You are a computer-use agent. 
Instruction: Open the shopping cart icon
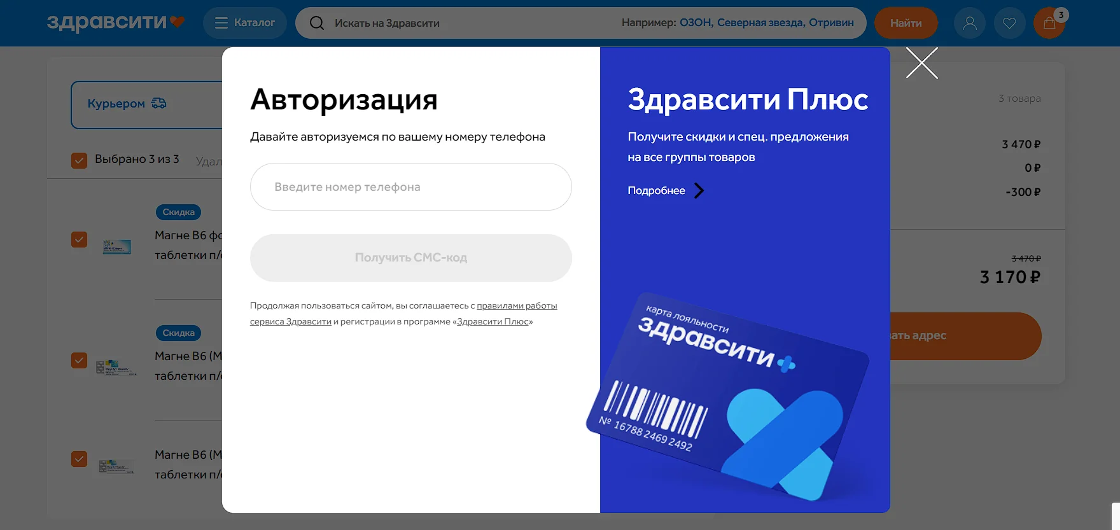pos(1049,24)
